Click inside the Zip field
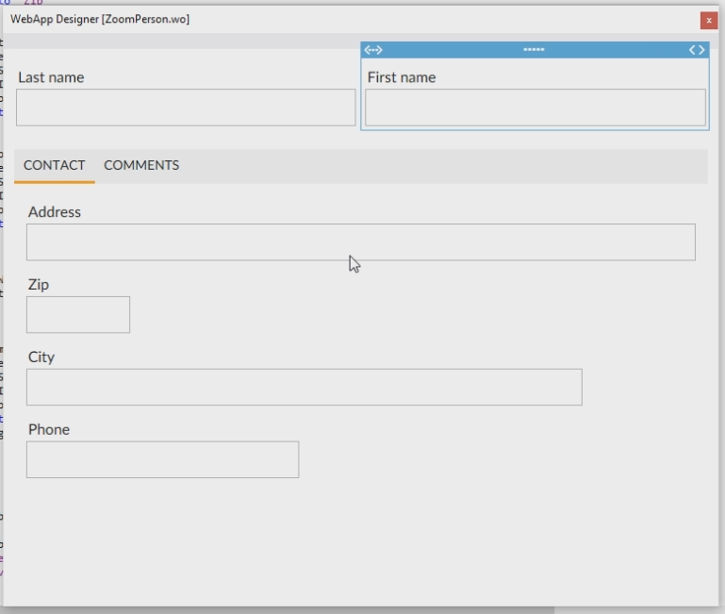Image resolution: width=725 pixels, height=614 pixels. (x=78, y=315)
